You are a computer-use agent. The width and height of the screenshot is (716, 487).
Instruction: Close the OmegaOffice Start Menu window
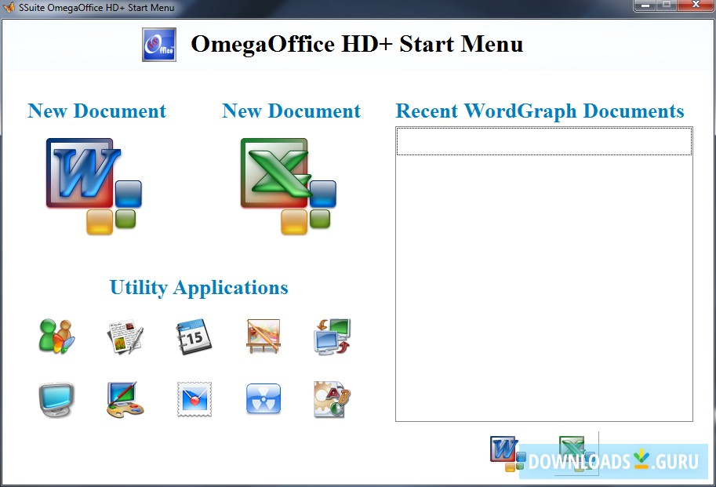pos(696,5)
